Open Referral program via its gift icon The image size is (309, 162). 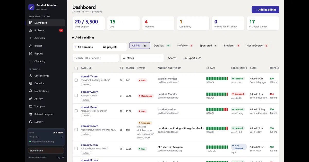[x=31, y=114]
